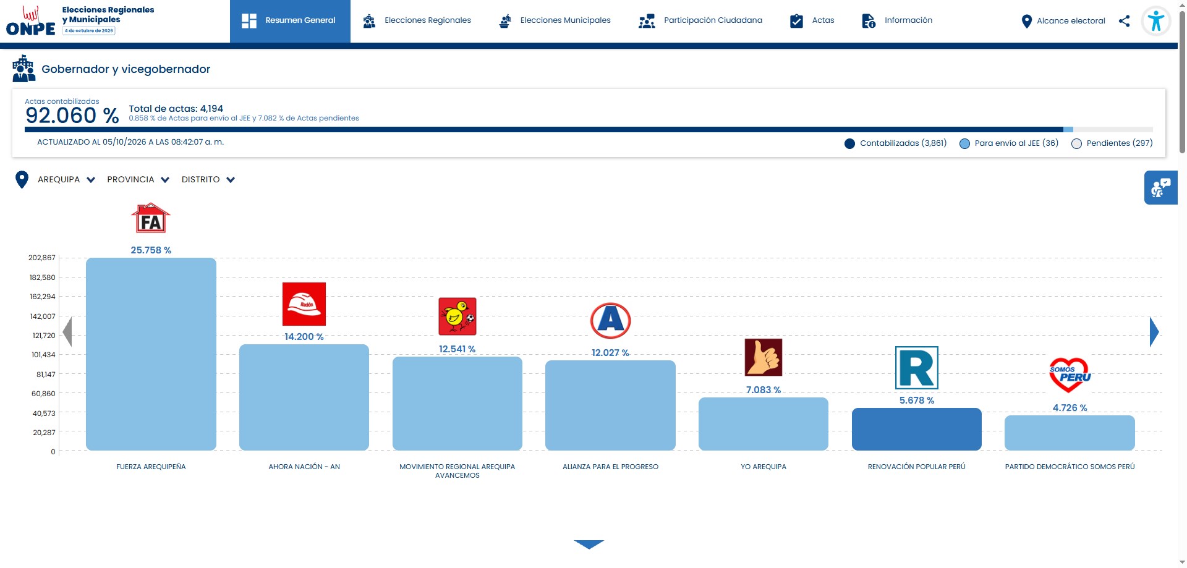The image size is (1187, 568).
Task: Toggle the Contabilizadas legend marker
Action: [849, 143]
